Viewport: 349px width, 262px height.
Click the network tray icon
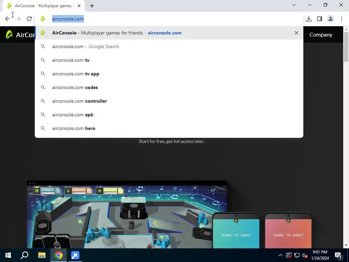297,255
